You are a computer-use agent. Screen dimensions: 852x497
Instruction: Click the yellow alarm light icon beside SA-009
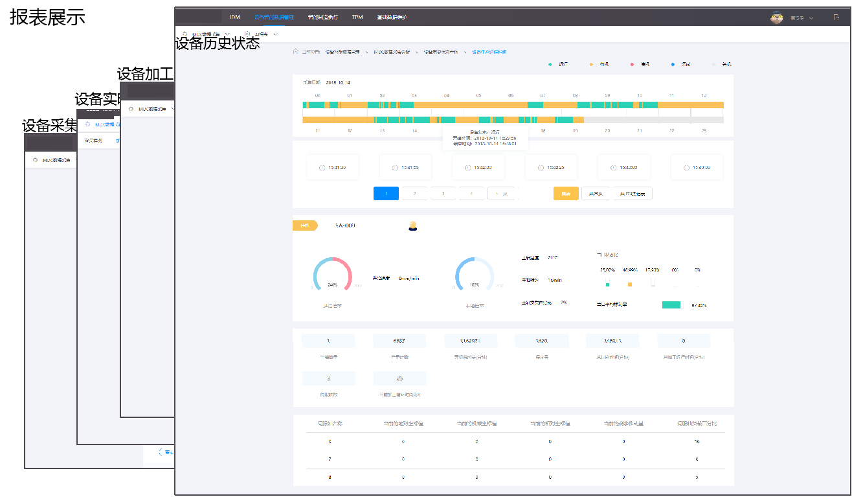tap(412, 225)
